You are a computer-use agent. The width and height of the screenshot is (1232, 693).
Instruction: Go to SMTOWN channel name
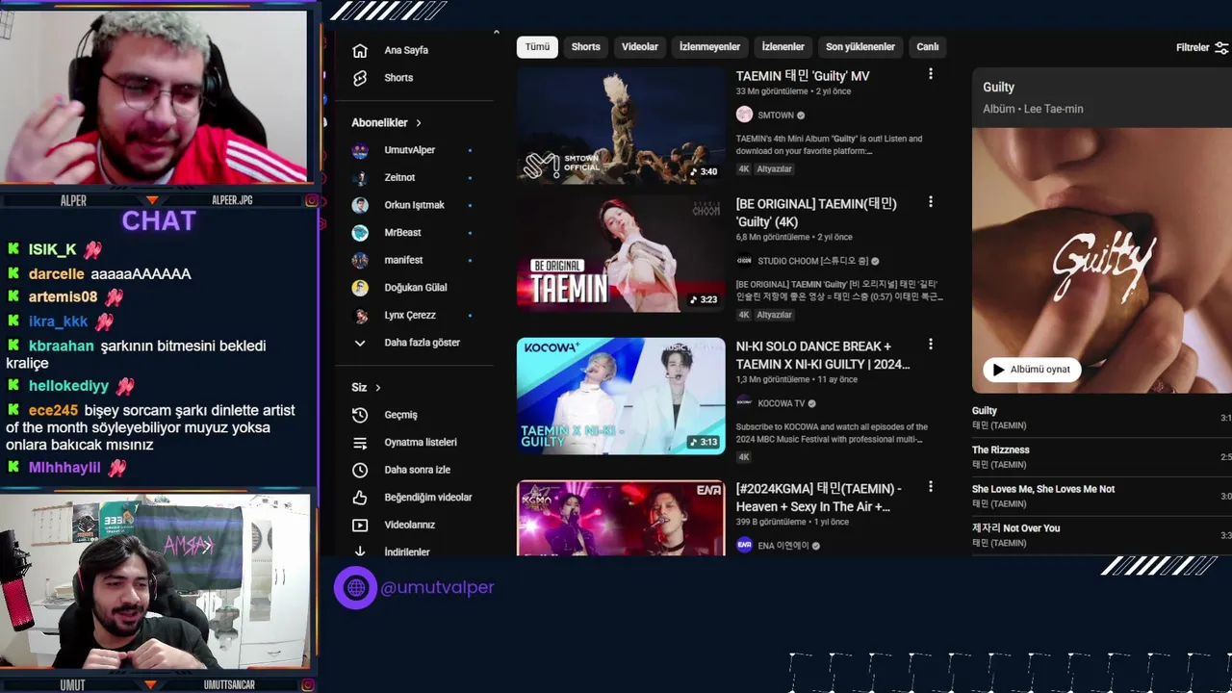coord(776,115)
